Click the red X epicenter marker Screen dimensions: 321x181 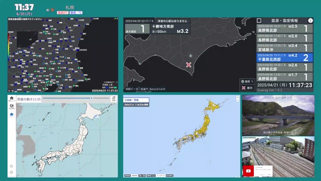click(189, 65)
